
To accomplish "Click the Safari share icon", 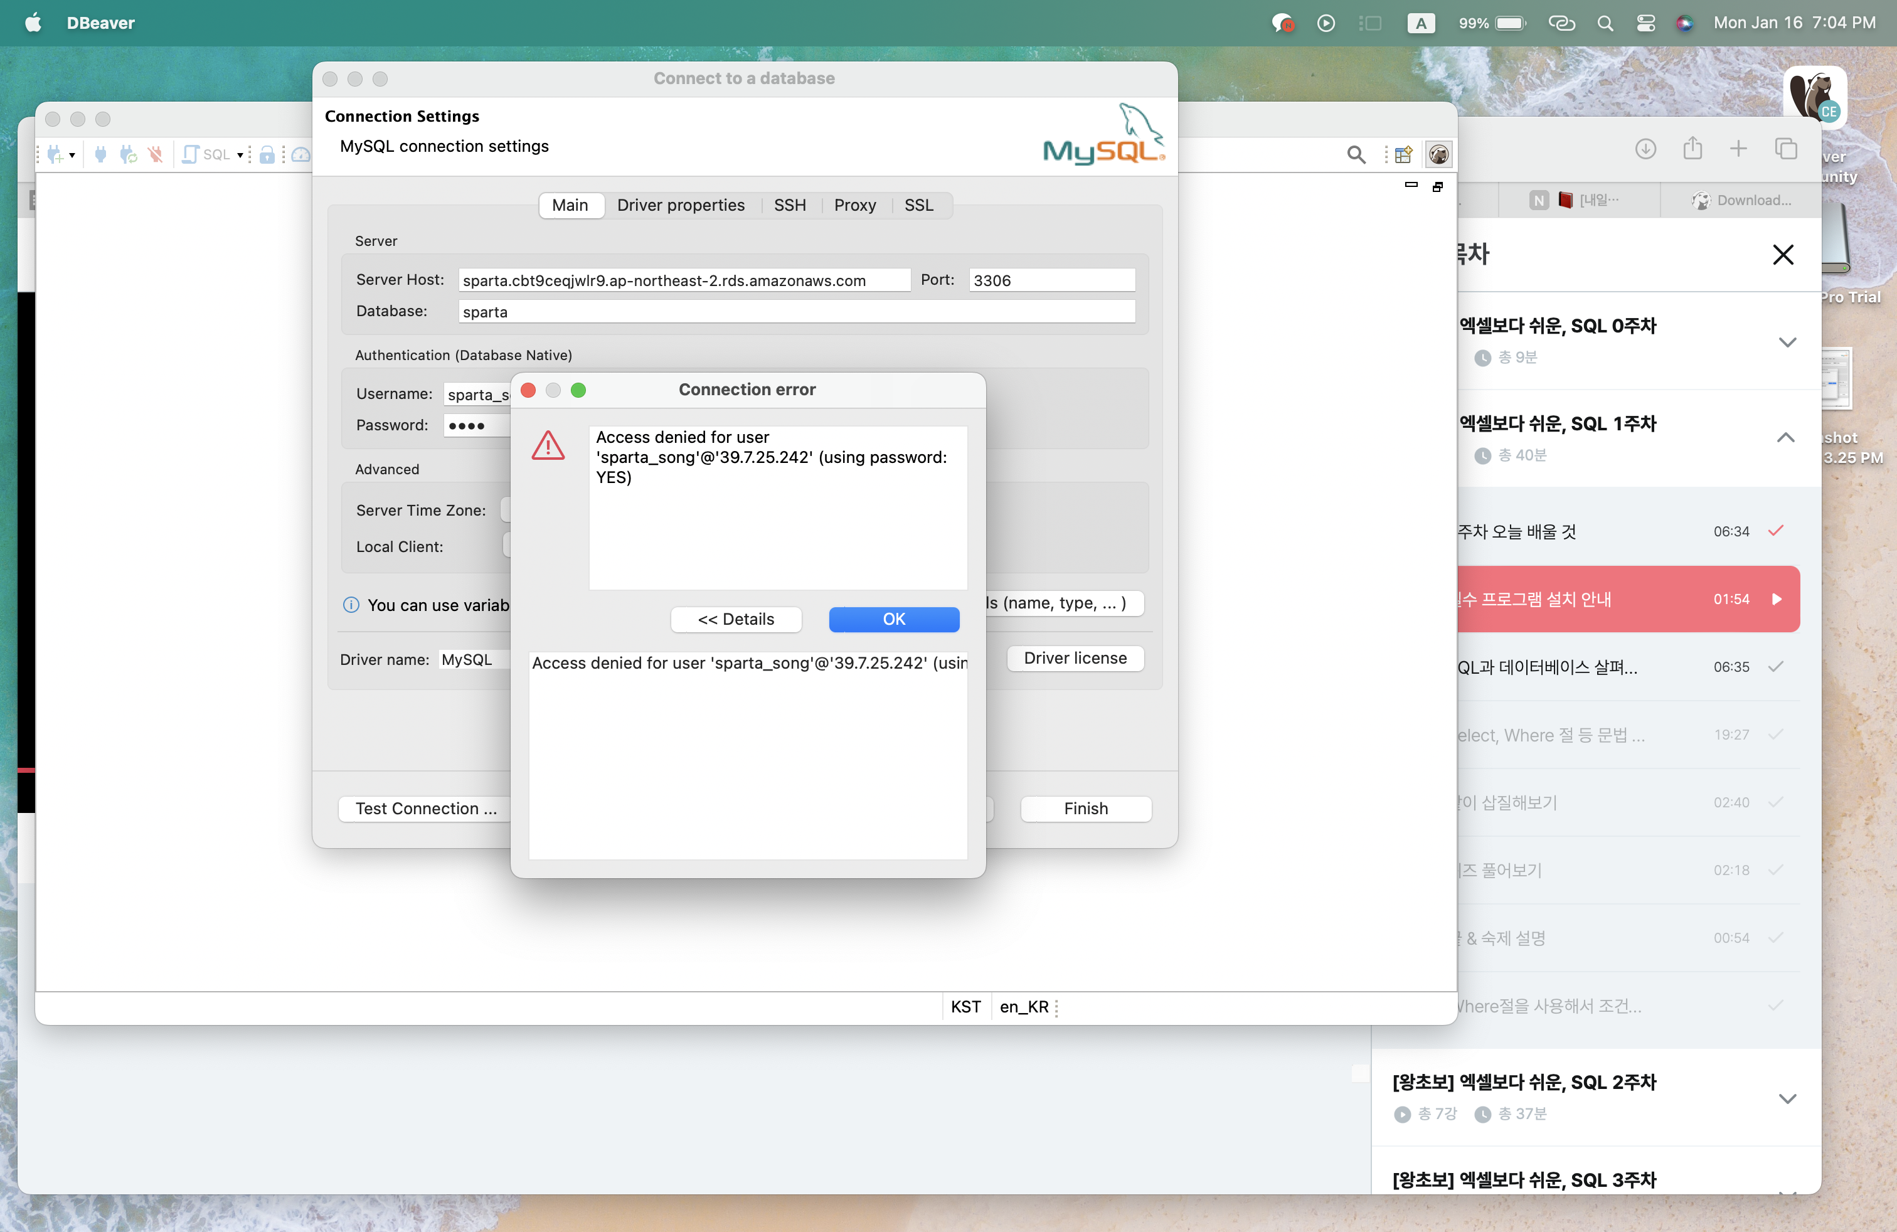I will click(x=1693, y=148).
